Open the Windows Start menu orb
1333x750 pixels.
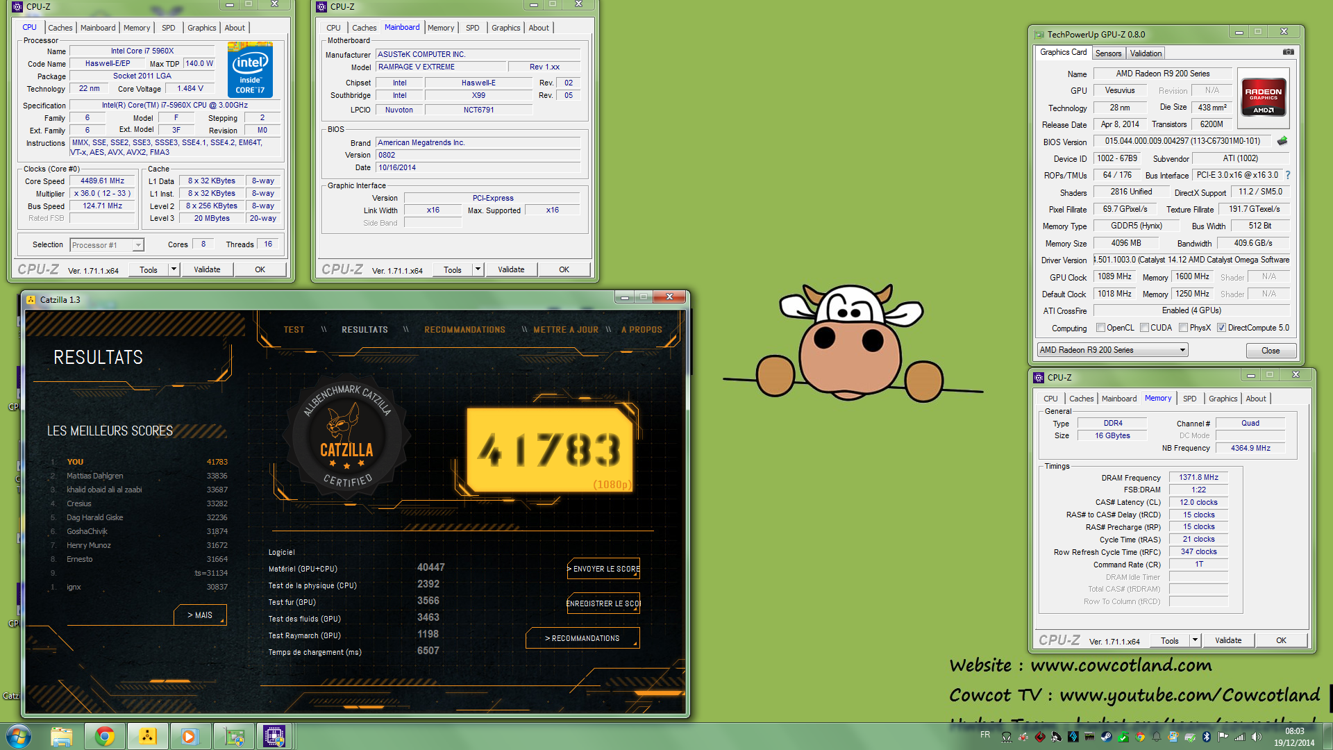point(19,735)
